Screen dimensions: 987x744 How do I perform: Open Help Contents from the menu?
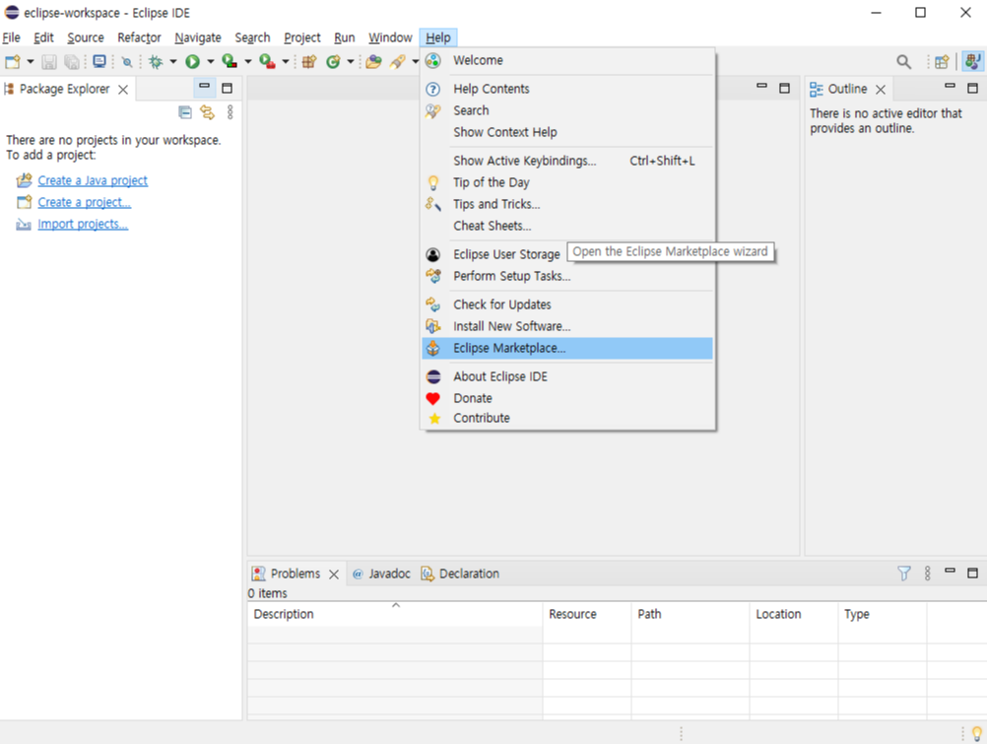click(x=567, y=89)
